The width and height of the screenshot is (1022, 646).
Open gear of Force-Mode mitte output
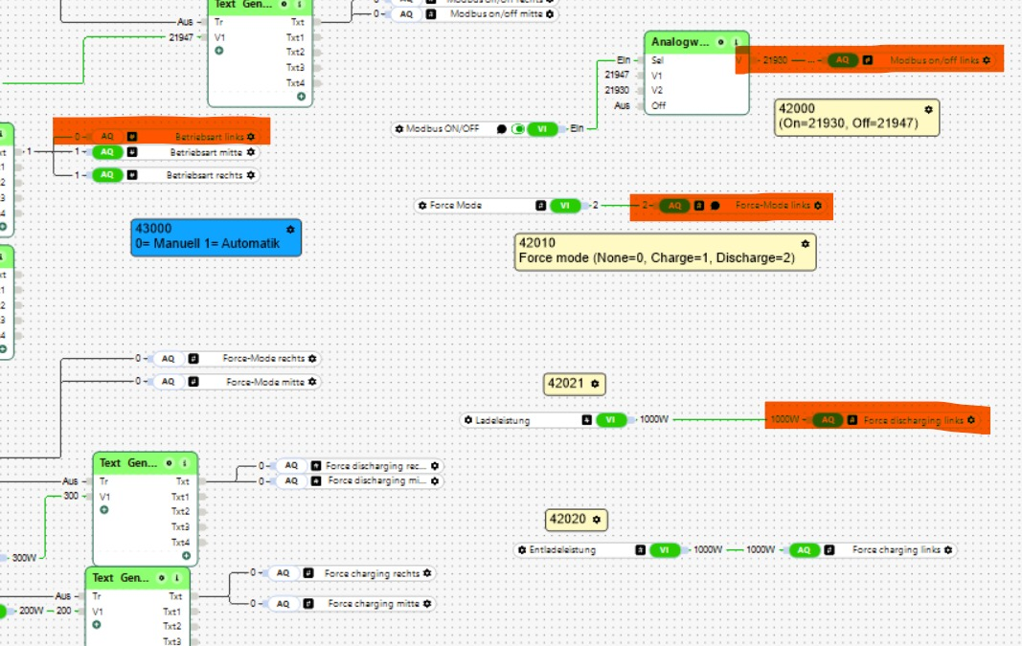(x=312, y=382)
